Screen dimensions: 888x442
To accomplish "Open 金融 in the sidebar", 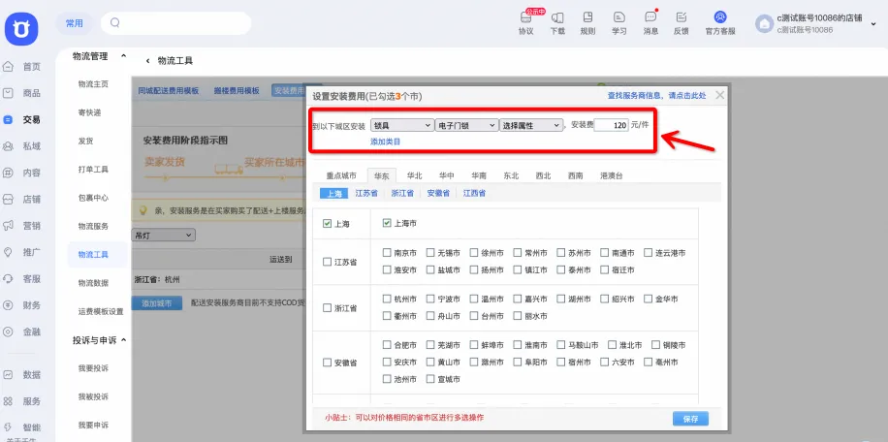I will pos(22,332).
